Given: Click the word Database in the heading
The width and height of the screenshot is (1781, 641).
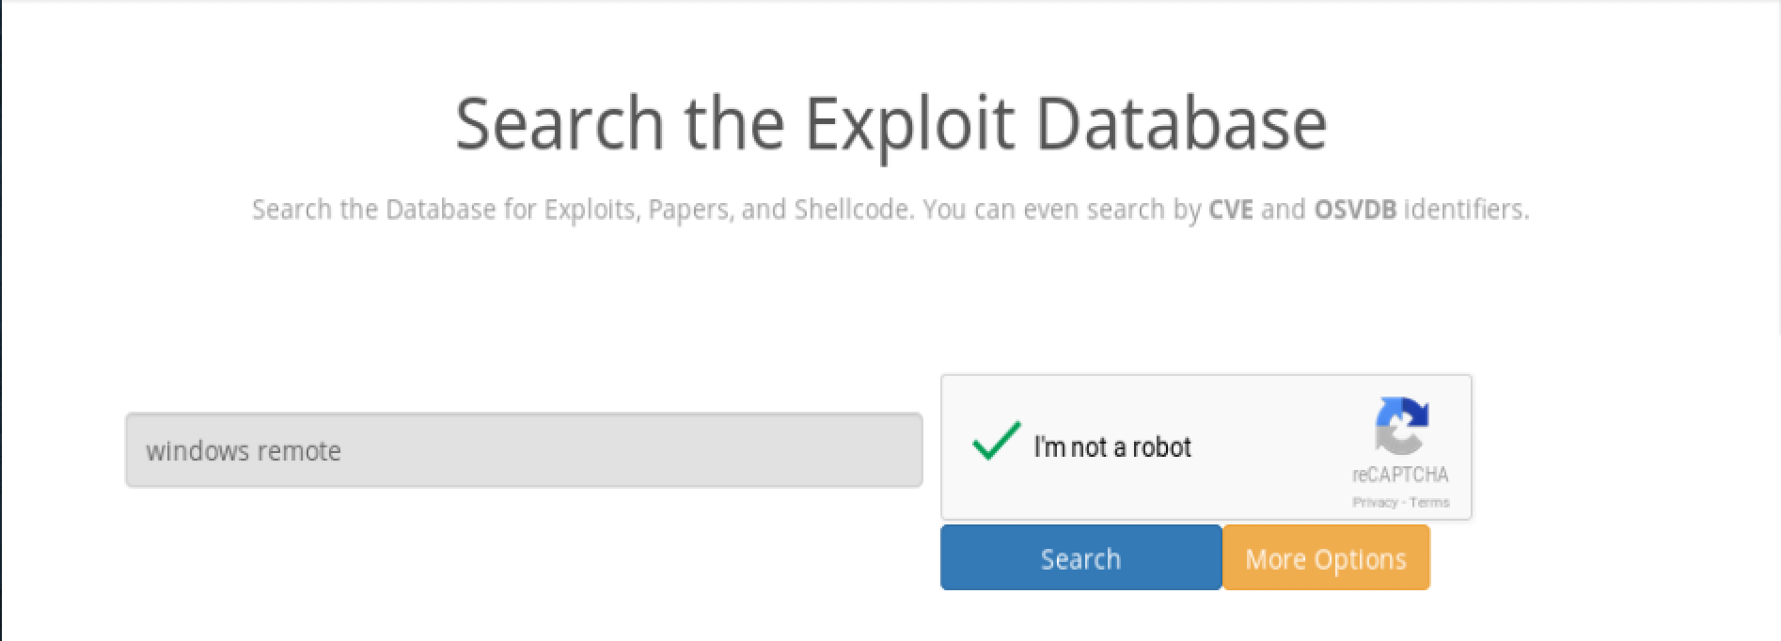Looking at the screenshot, I should click(1180, 123).
